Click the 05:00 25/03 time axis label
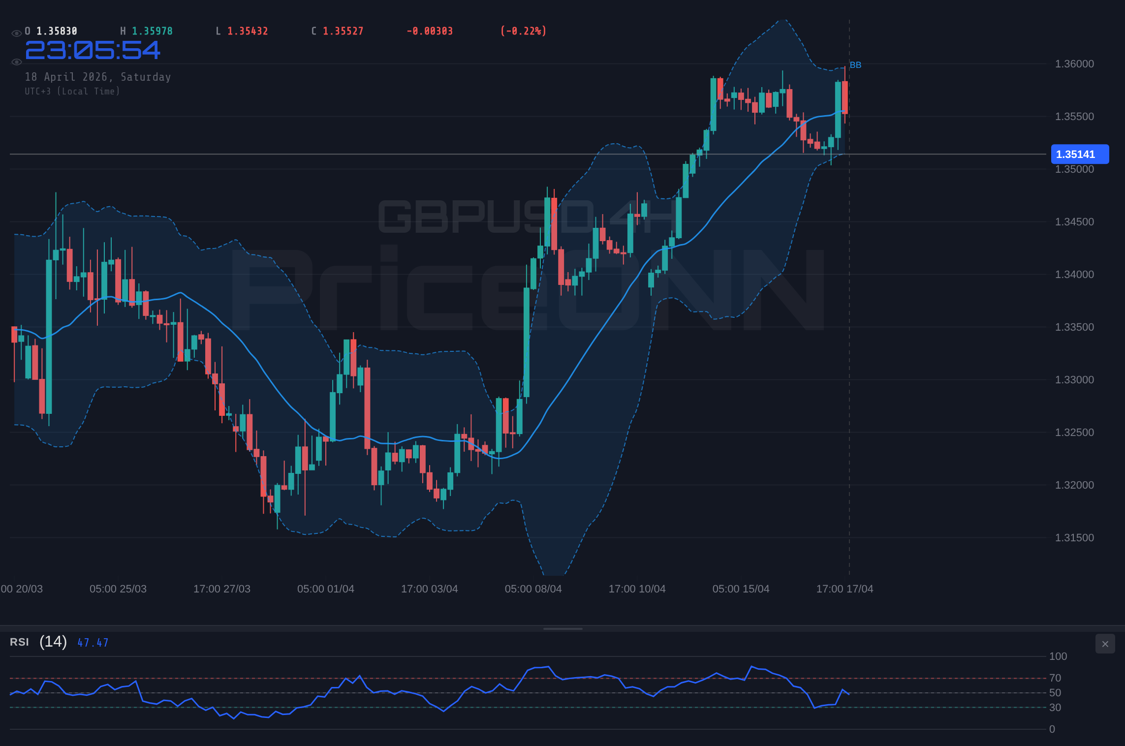The image size is (1125, 746). coord(118,589)
